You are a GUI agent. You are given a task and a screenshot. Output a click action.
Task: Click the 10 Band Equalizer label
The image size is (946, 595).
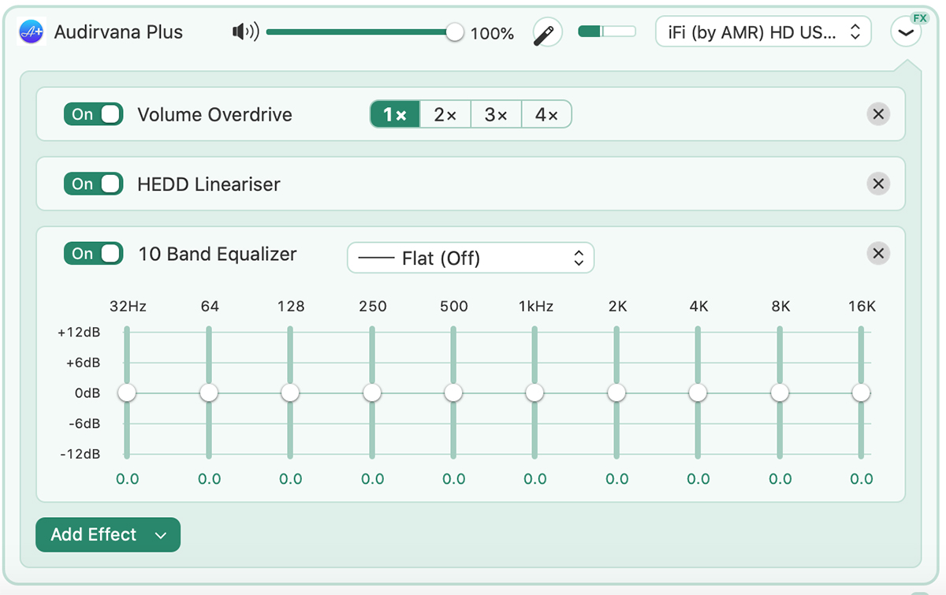[218, 254]
